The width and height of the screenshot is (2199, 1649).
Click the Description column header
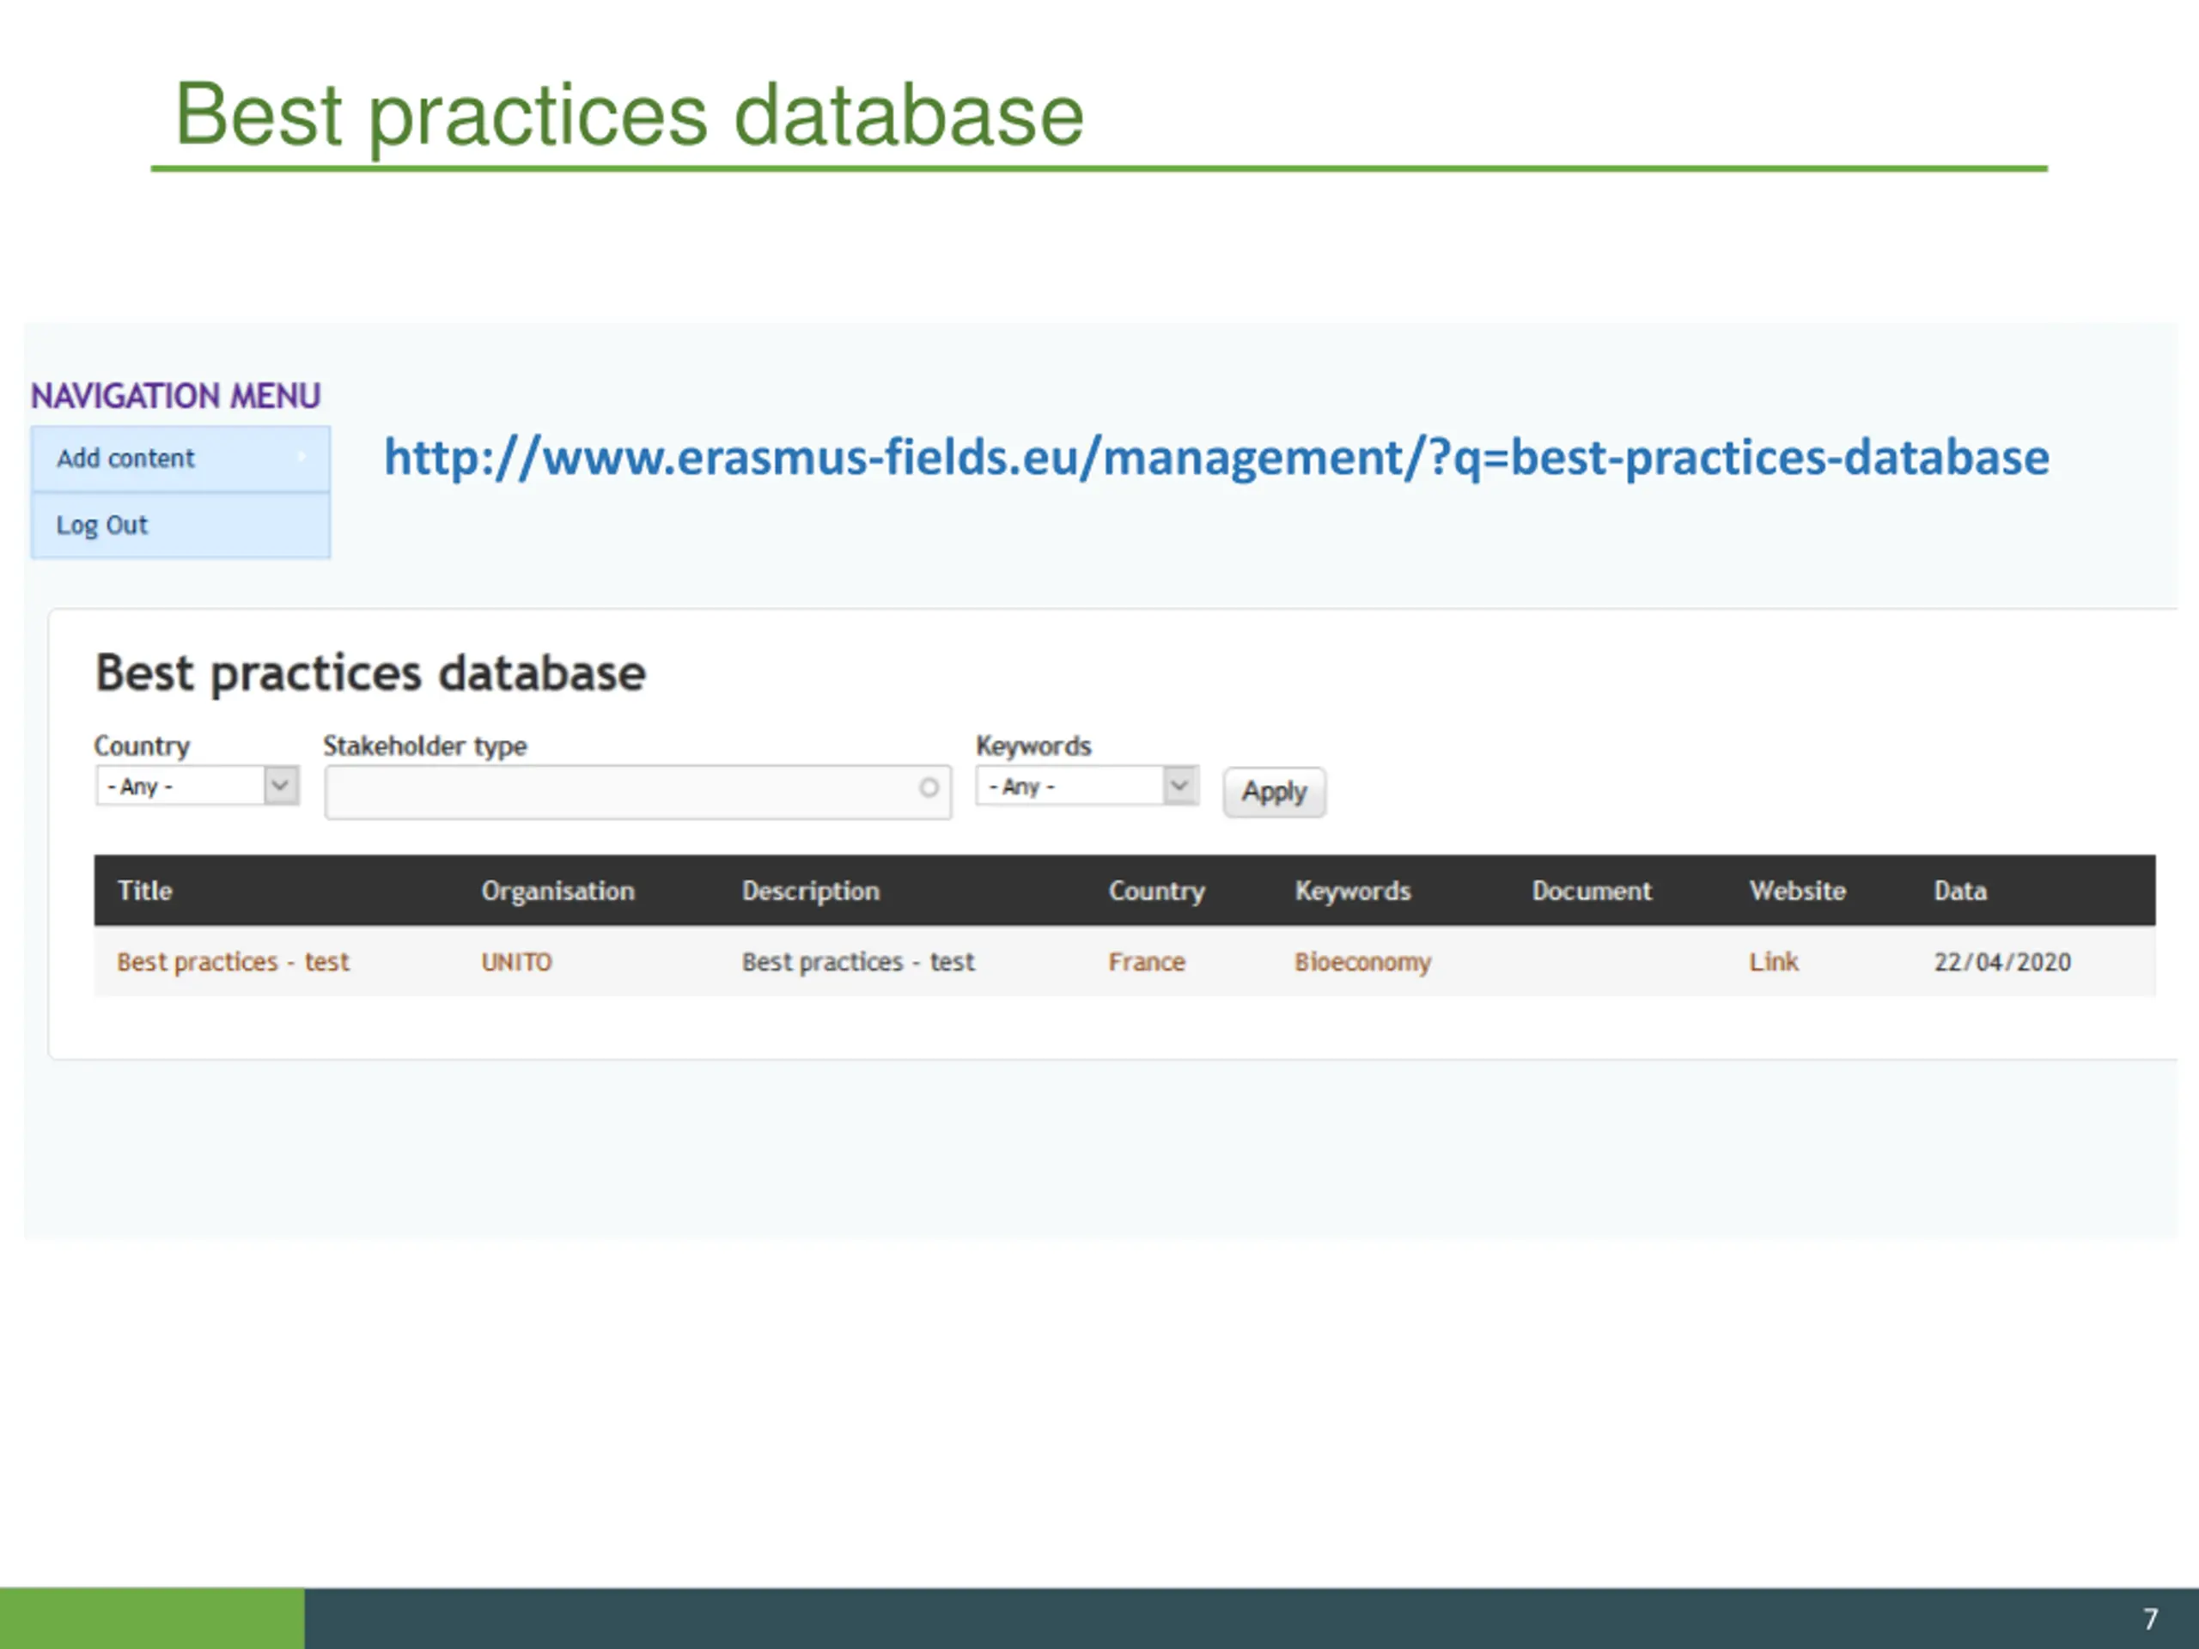(x=810, y=891)
